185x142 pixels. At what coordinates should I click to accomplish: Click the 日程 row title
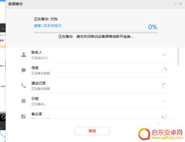pos(35,98)
